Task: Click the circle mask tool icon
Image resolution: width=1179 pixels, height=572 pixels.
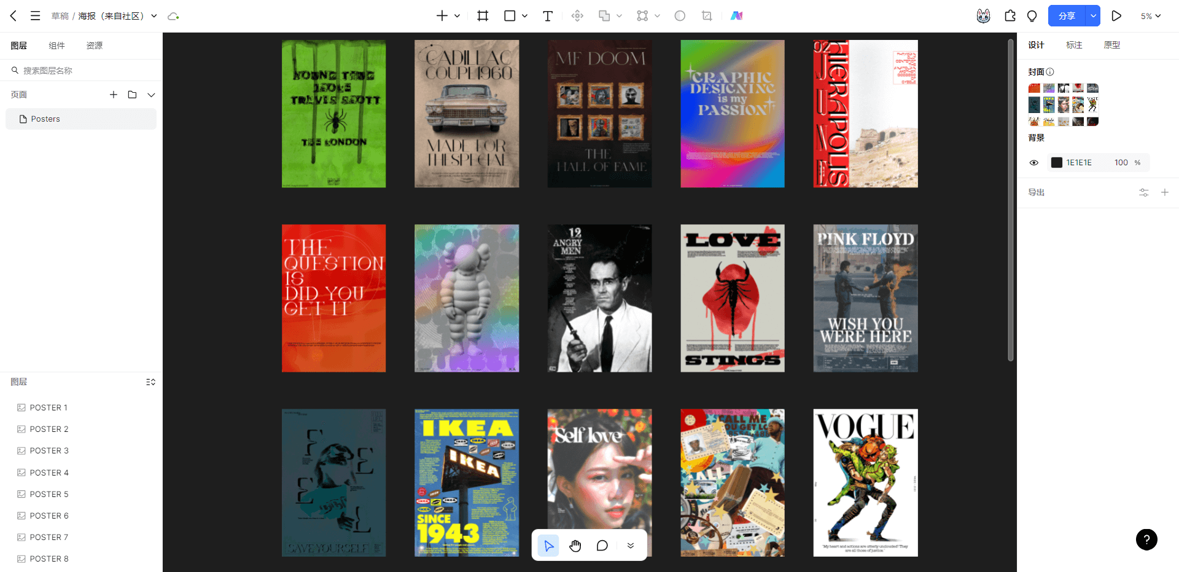Action: [680, 16]
